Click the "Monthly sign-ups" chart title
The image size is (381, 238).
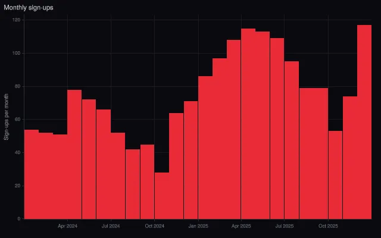(x=29, y=8)
